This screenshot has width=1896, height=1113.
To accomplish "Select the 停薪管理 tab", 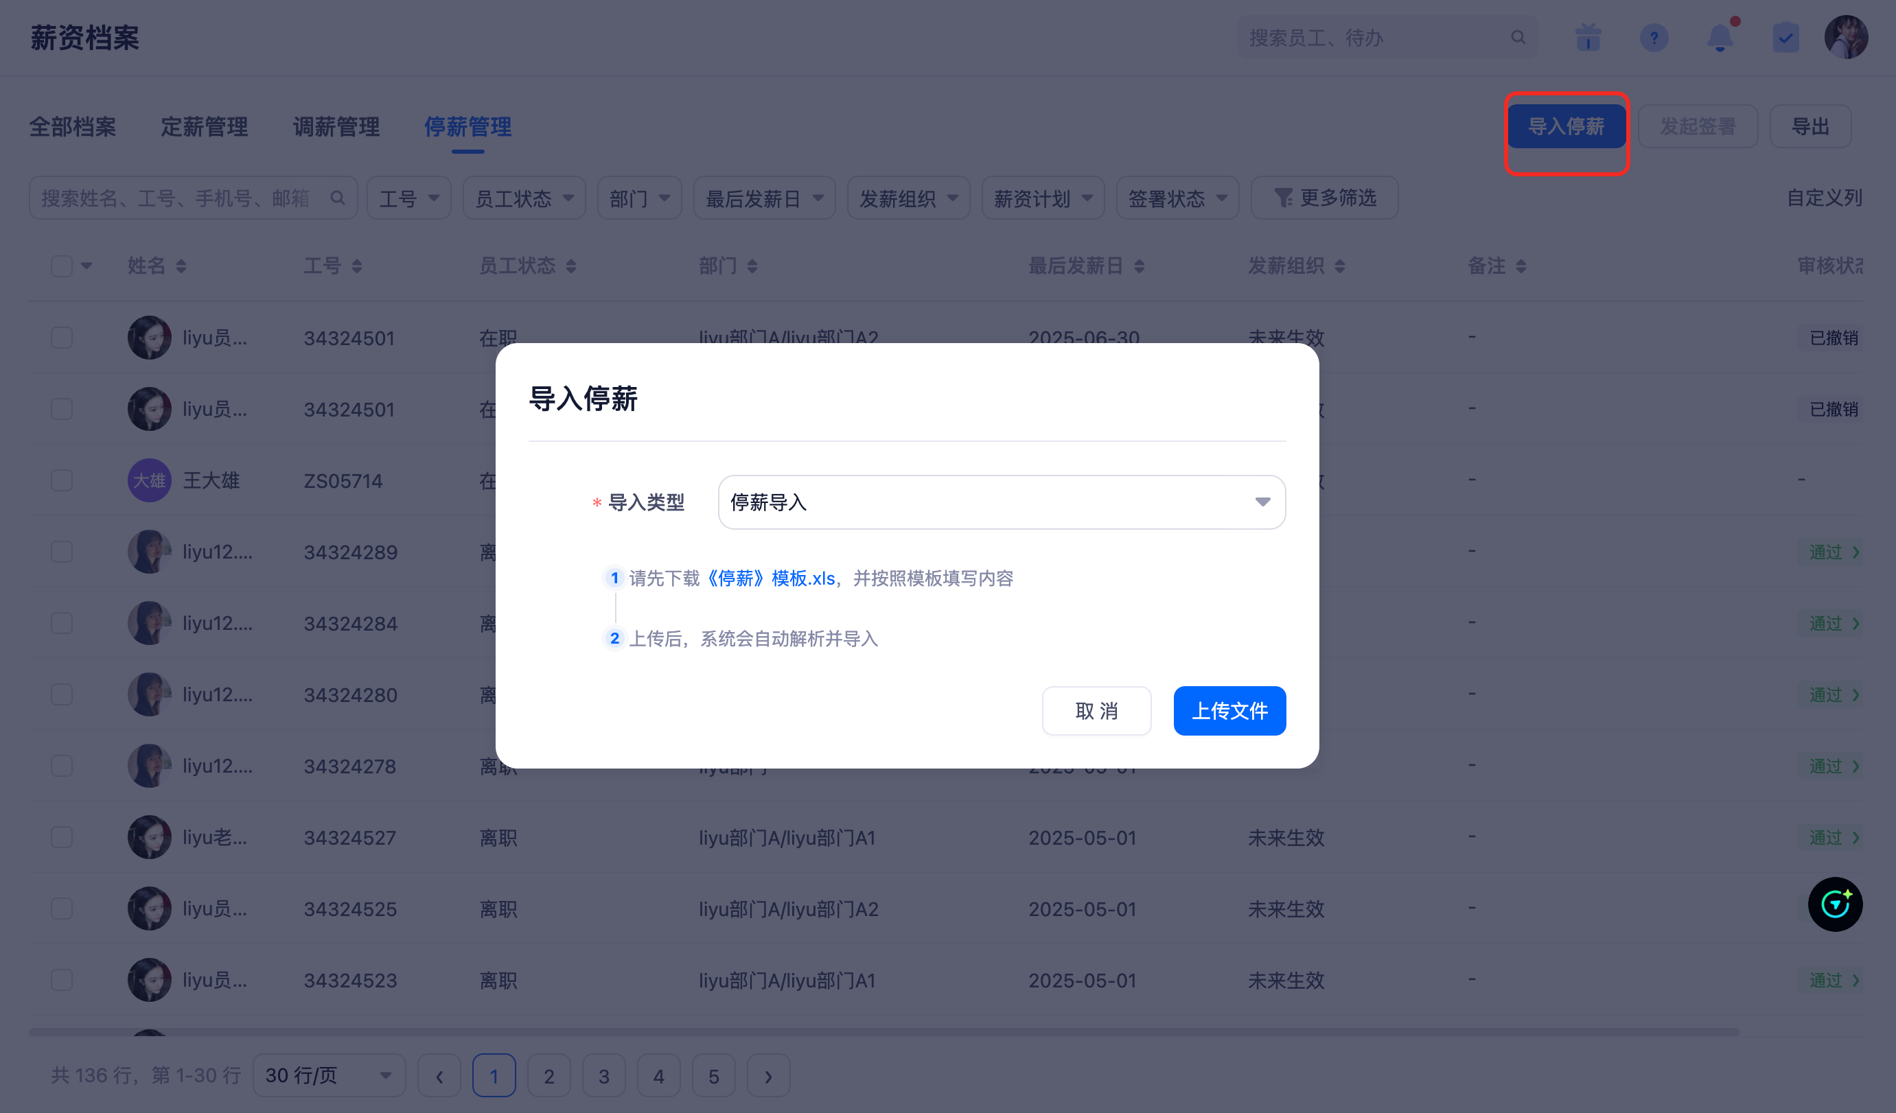I will click(467, 126).
